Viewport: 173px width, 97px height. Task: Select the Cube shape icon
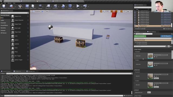pos(13,36)
